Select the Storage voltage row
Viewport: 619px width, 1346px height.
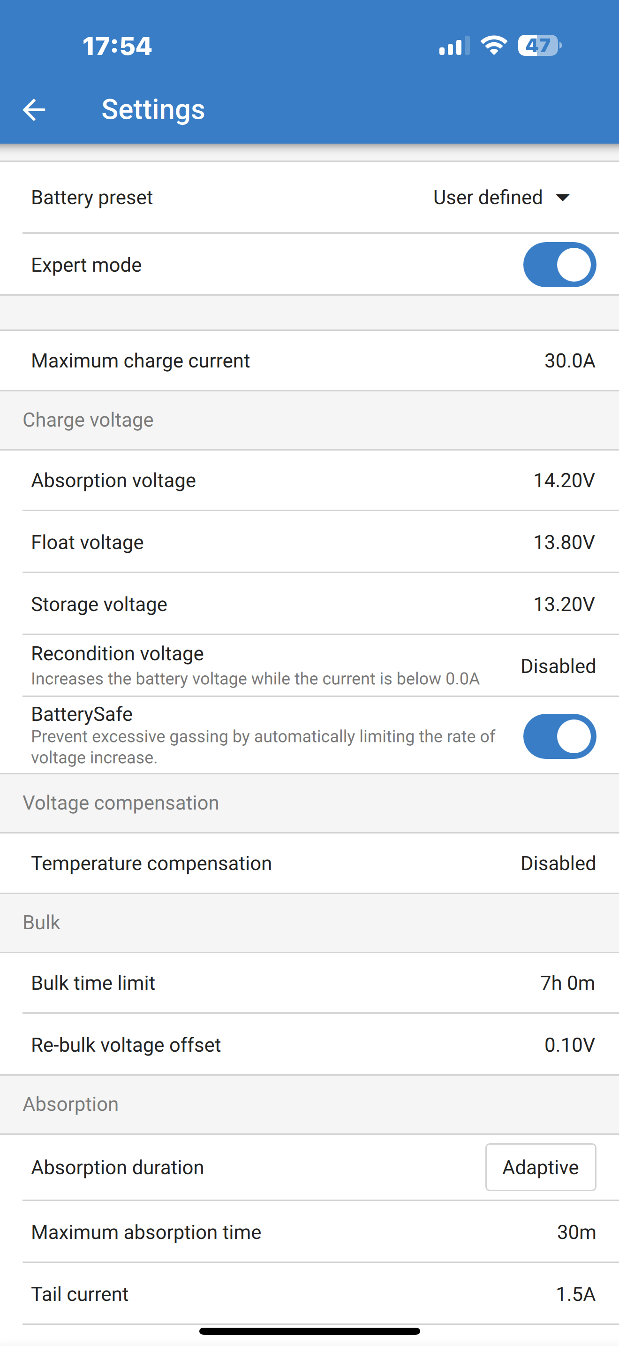pos(309,604)
